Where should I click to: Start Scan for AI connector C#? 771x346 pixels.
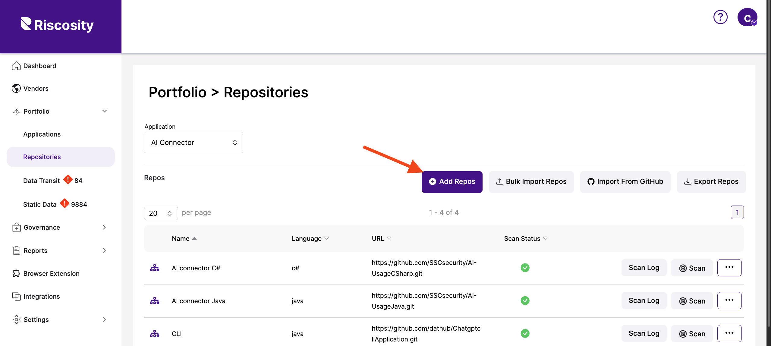tap(692, 268)
